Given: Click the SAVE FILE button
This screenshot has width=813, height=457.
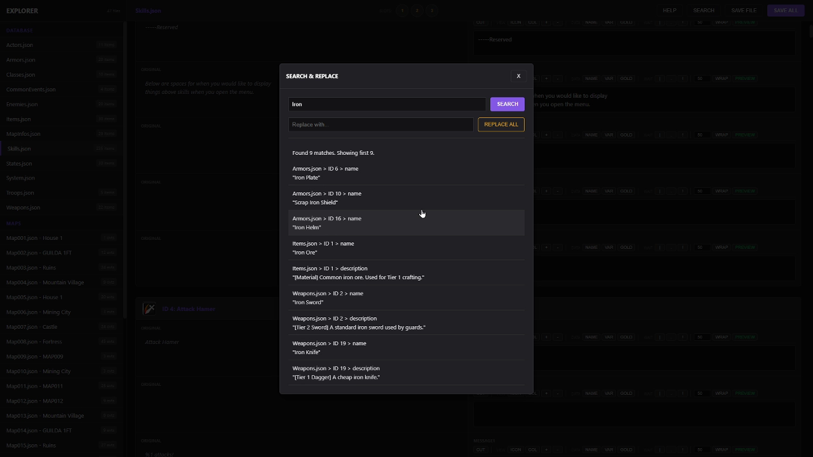Looking at the screenshot, I should [x=744, y=10].
